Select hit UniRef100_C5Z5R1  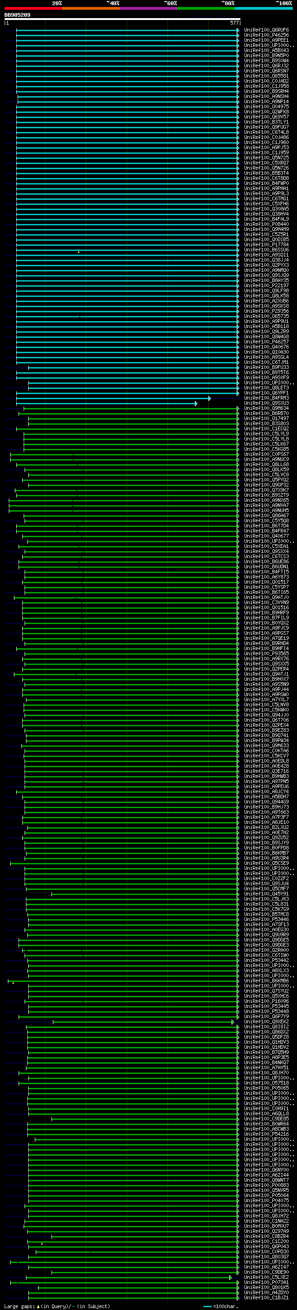tap(266, 234)
